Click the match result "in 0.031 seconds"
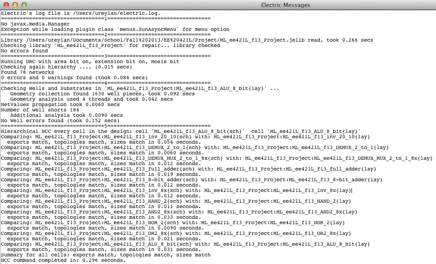 (173, 250)
